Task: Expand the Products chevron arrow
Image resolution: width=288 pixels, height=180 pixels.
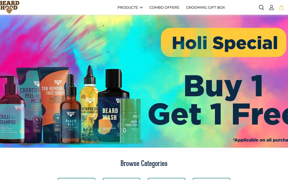Action: point(141,7)
